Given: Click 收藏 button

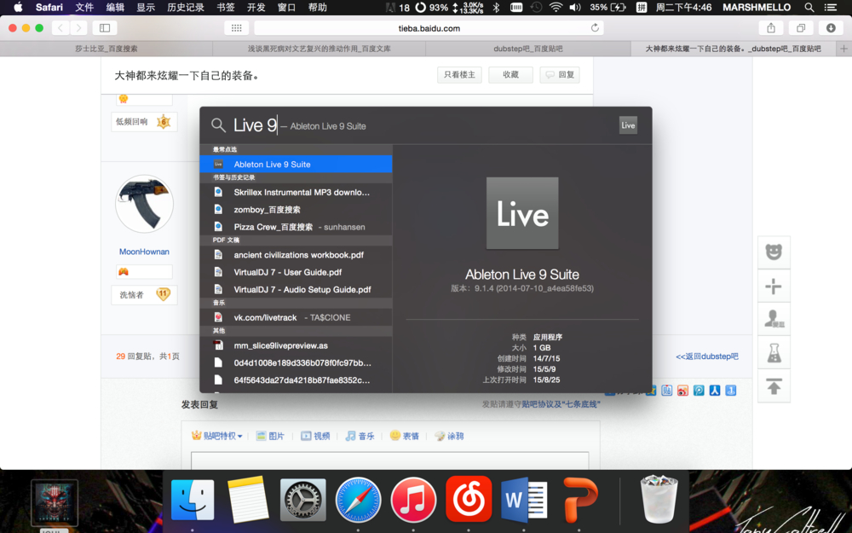Looking at the screenshot, I should pyautogui.click(x=510, y=74).
